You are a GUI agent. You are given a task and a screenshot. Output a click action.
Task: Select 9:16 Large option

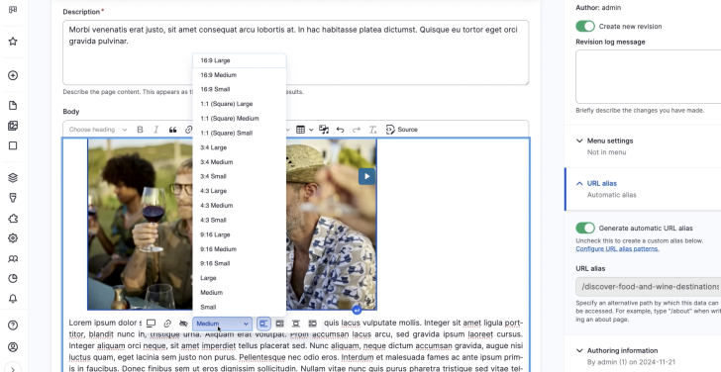pos(239,234)
